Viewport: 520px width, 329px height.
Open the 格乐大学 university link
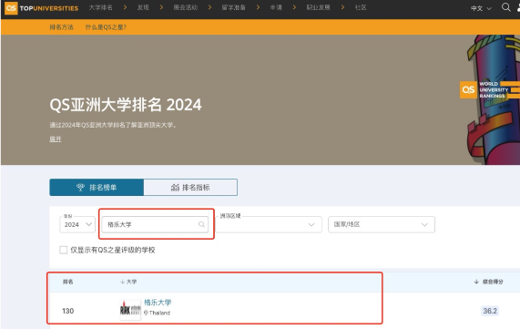click(x=158, y=303)
